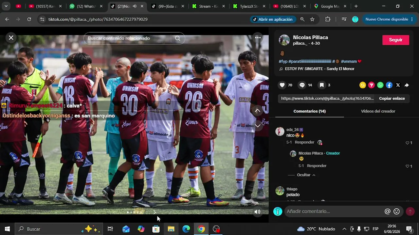Advance to next photo in slideshow

[x=155, y=212]
